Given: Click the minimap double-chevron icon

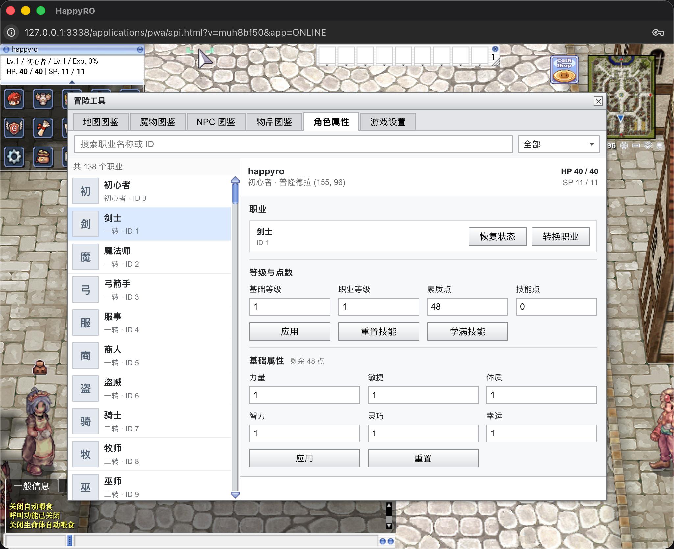Looking at the screenshot, I should click(648, 145).
